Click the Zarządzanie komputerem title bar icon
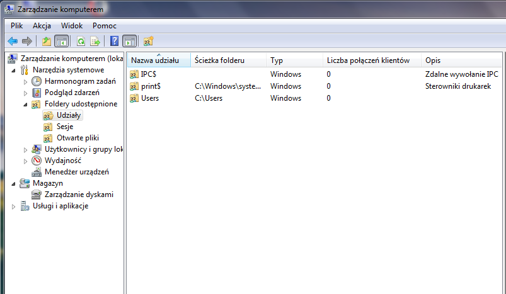The width and height of the screenshot is (506, 294). pyautogui.click(x=9, y=9)
